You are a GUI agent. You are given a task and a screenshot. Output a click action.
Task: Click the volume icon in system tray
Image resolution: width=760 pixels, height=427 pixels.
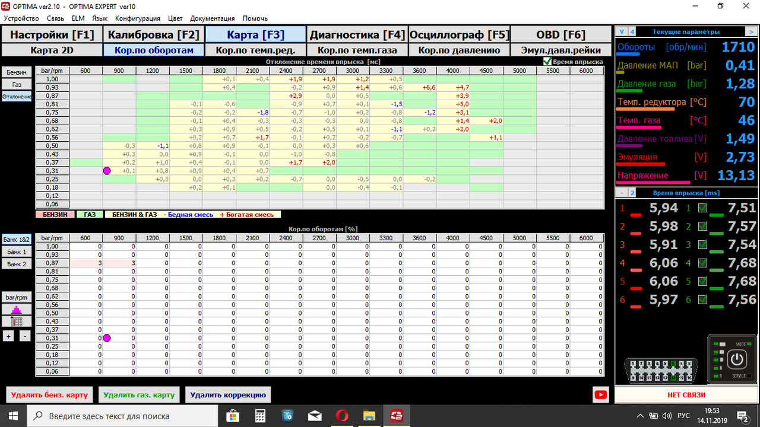tap(667, 416)
